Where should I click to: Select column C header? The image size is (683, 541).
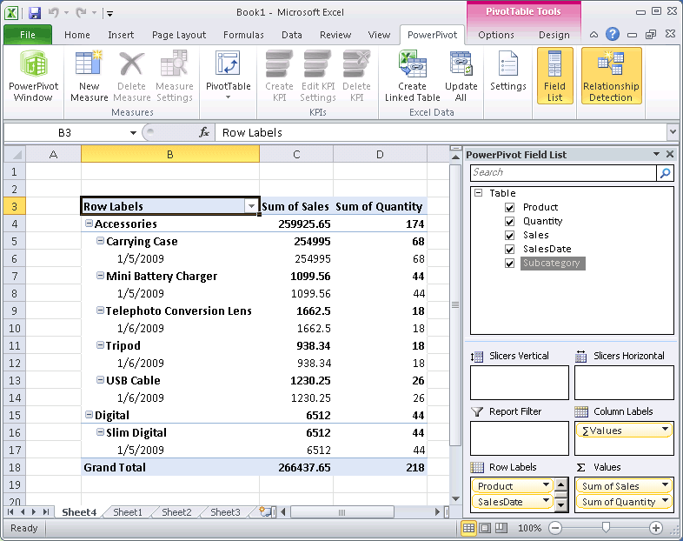coord(296,154)
